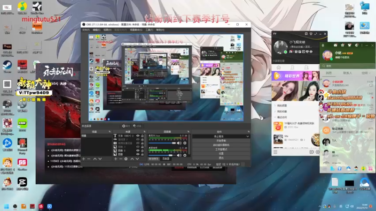The height and width of the screenshot is (211, 376).
Task: Lock the 文本 (GDI+) 2 source
Action: [x=142, y=136]
